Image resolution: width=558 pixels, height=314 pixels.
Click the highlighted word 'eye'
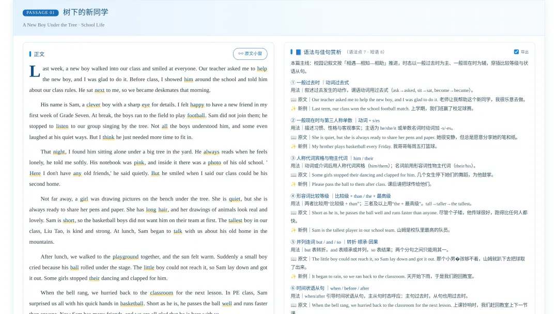click(x=146, y=104)
